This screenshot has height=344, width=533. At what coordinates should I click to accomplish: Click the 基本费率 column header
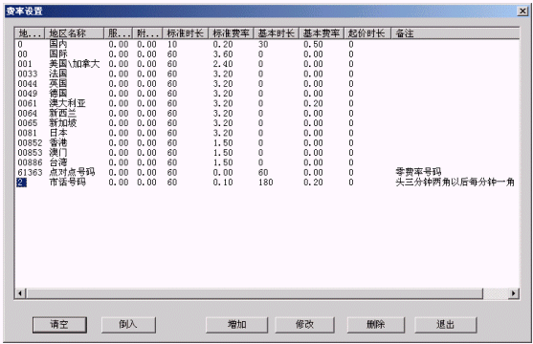click(322, 33)
